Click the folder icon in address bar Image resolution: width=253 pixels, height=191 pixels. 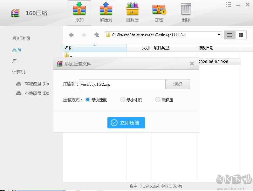point(108,35)
